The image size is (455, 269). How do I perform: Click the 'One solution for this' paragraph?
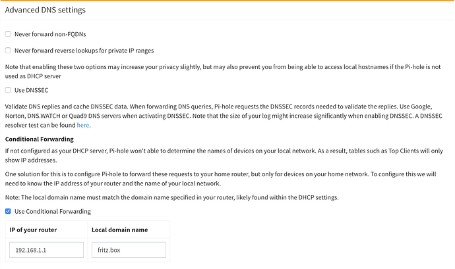(224, 179)
